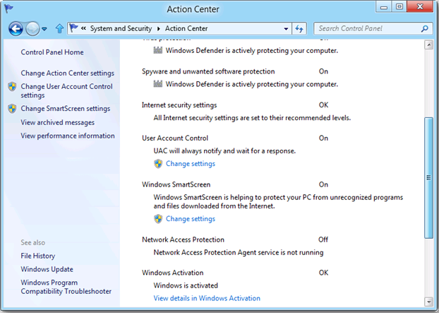Close the Action Center window
This screenshot has height=313, width=439.
[420, 7]
